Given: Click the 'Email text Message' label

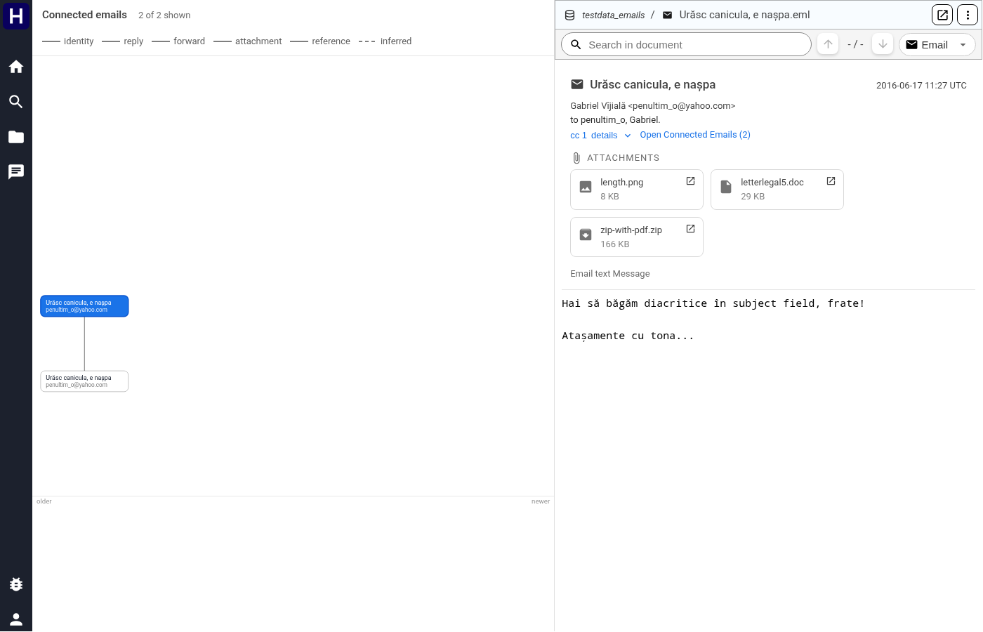Looking at the screenshot, I should 610,274.
